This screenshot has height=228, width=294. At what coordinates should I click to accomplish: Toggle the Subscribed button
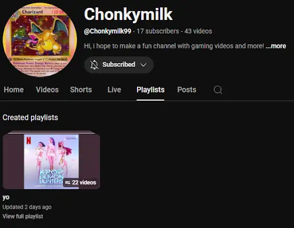(119, 65)
